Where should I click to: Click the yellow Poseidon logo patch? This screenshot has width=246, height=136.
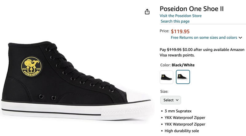pyautogui.click(x=31, y=67)
